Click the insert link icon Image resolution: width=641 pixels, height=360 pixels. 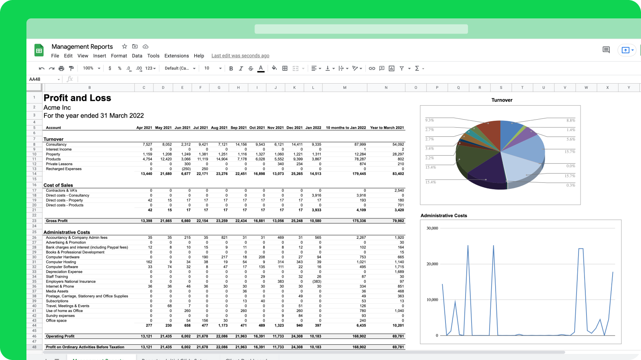372,68
